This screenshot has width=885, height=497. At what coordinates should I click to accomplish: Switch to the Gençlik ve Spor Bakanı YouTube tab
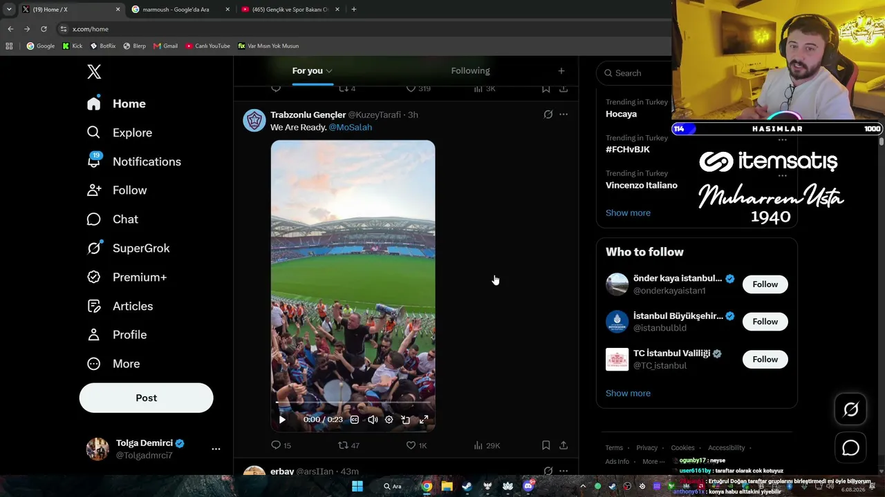pos(291,10)
